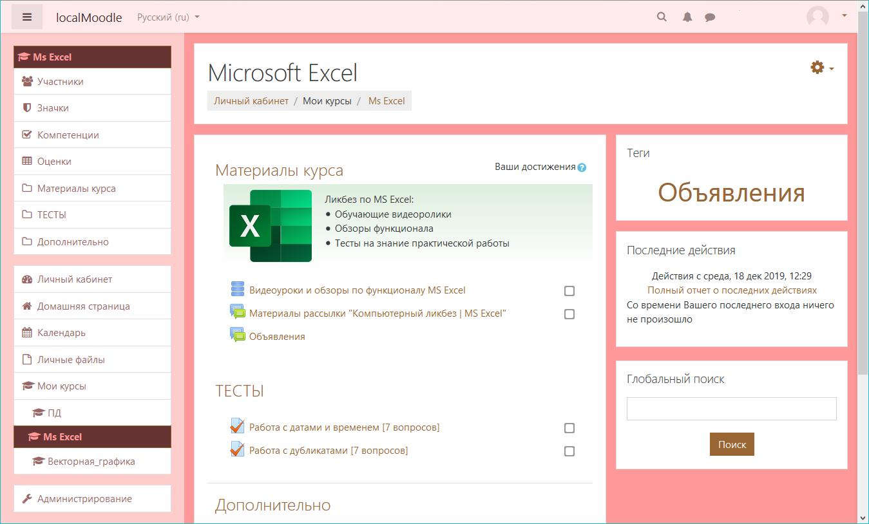The width and height of the screenshot is (869, 524).
Task: Click the people icon beside Участники
Action: coord(27,82)
